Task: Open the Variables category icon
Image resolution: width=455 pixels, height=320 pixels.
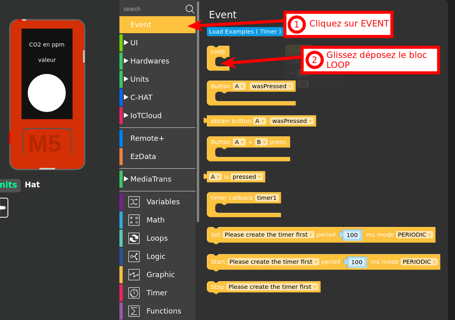Action: click(x=134, y=202)
